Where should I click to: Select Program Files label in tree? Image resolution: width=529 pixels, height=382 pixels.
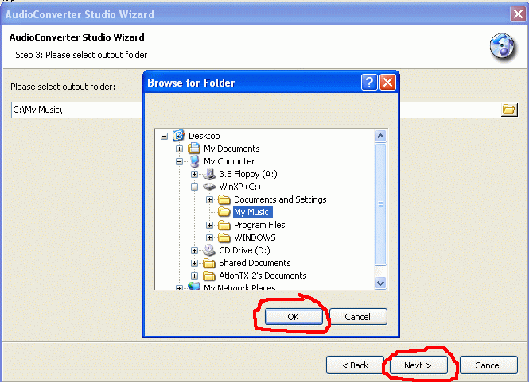click(259, 225)
